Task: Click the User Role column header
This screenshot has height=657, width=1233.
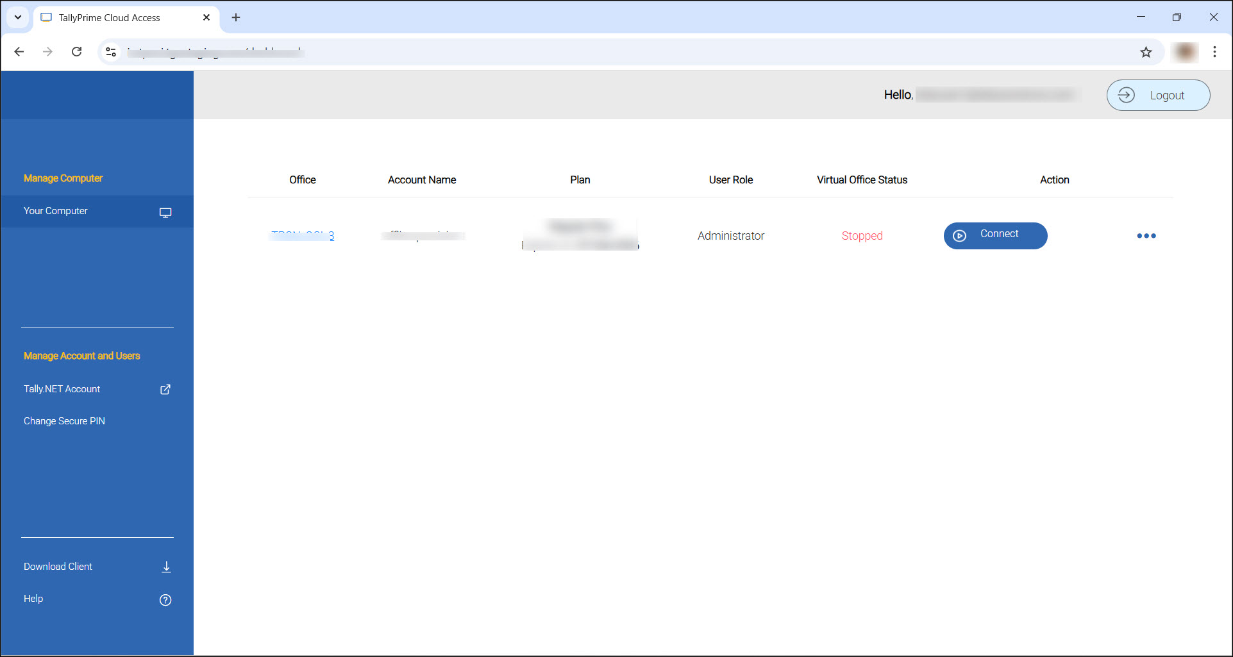Action: tap(731, 180)
